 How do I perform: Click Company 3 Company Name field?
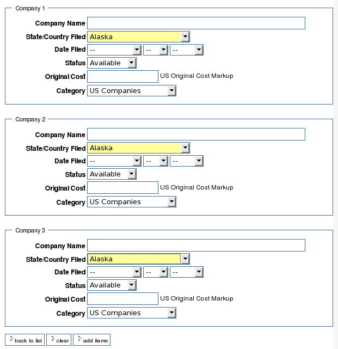click(196, 246)
